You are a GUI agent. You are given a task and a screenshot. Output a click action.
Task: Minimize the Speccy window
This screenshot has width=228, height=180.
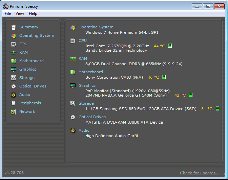(x=197, y=6)
